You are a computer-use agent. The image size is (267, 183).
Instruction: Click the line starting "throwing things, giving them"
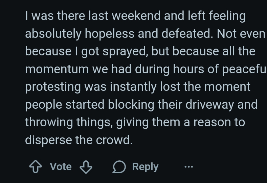pyautogui.click(x=135, y=122)
